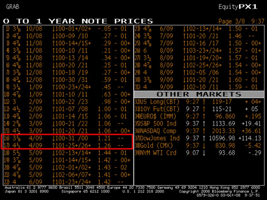The height and width of the screenshot is (200, 267).
Task: Select row 9) 3 1/4 1/09 note
Action: tap(68, 87)
